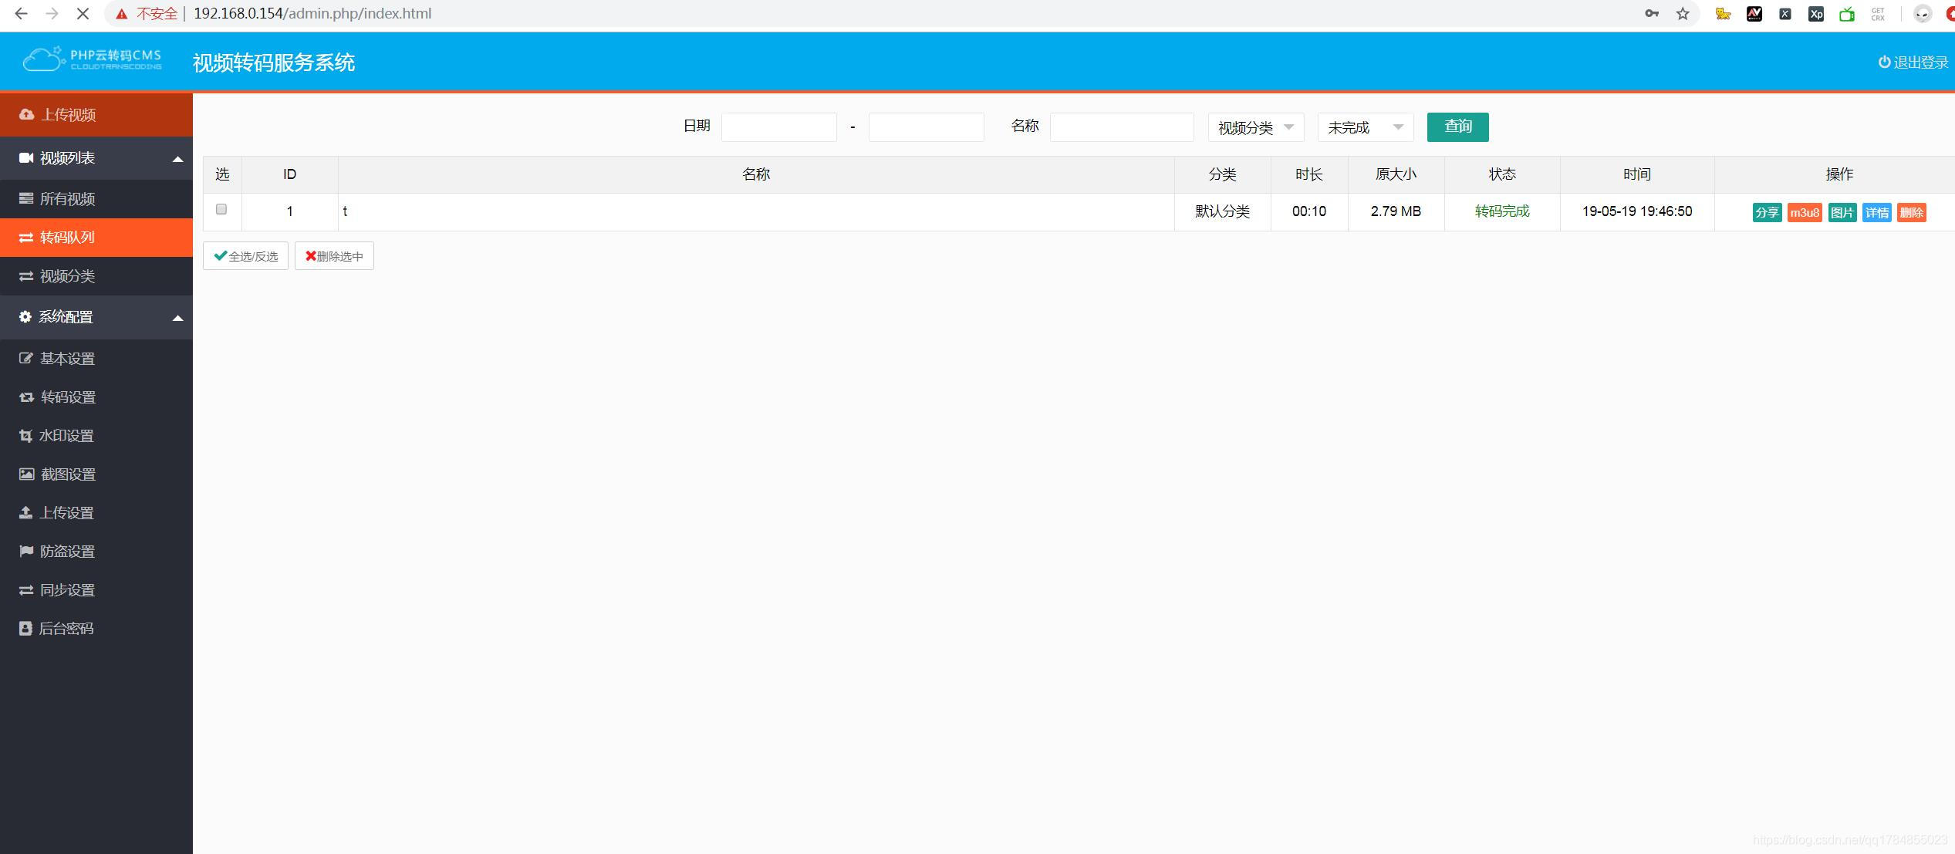Open 水印设置 in the sidebar
This screenshot has height=854, width=1955.
67,436
